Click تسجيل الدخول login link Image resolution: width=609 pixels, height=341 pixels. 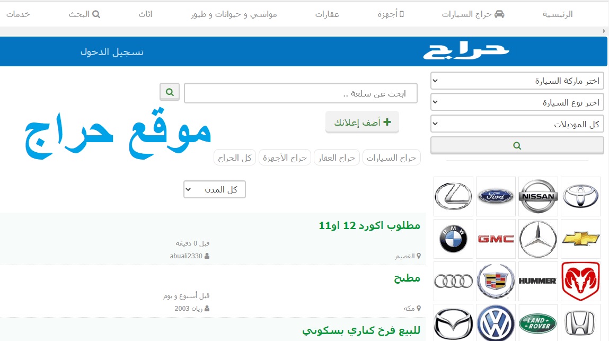click(x=112, y=52)
